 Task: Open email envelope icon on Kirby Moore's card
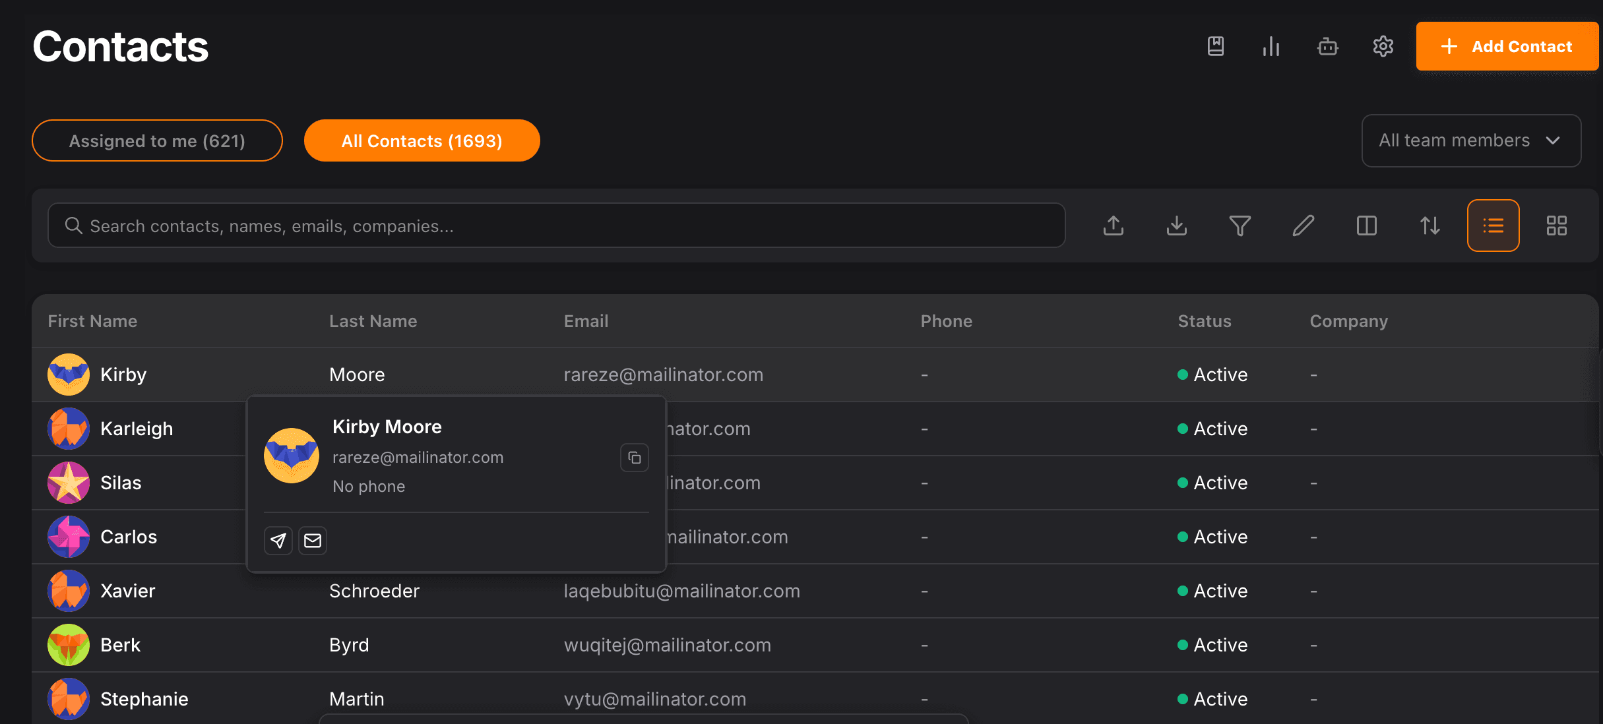(x=312, y=540)
